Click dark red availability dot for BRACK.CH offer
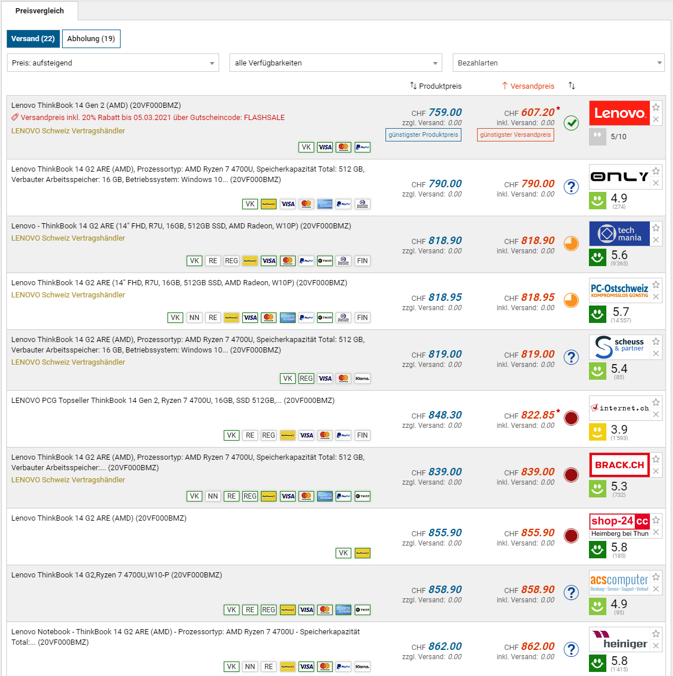673x676 pixels. (x=571, y=475)
